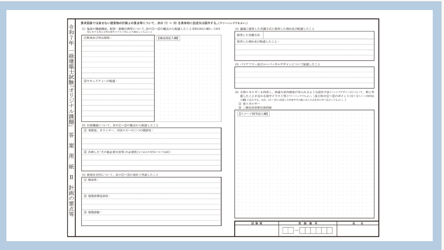Click label ① 事務室、カウンター、市民ロビーの三つの関係性
Screen dimensions: 444x250
118,130
